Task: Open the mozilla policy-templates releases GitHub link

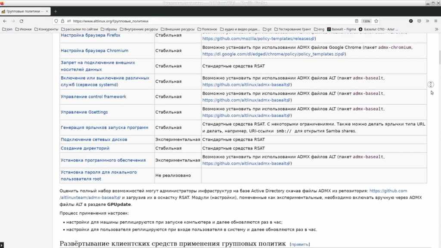Action: pos(258,38)
